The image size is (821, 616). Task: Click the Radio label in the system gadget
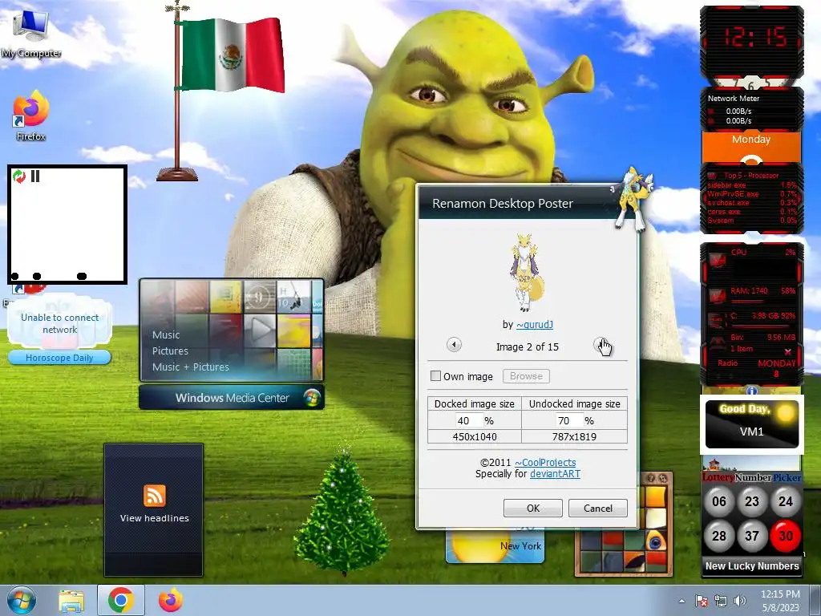tap(727, 363)
